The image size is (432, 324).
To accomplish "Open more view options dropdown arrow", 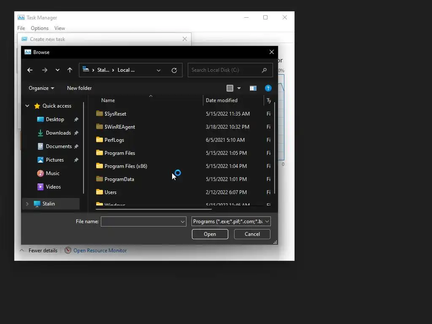I will (239, 88).
